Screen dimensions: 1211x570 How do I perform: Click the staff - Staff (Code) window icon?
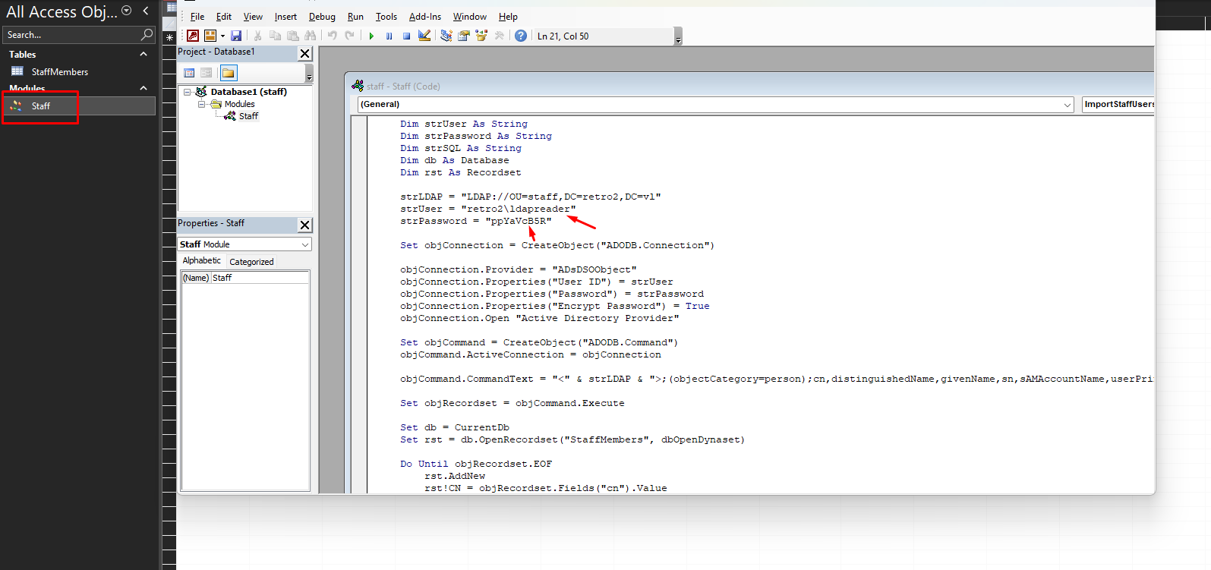(x=358, y=86)
